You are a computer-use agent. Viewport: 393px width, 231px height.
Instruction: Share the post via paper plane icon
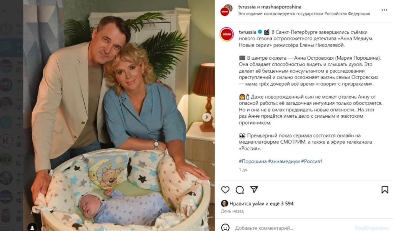254,190
